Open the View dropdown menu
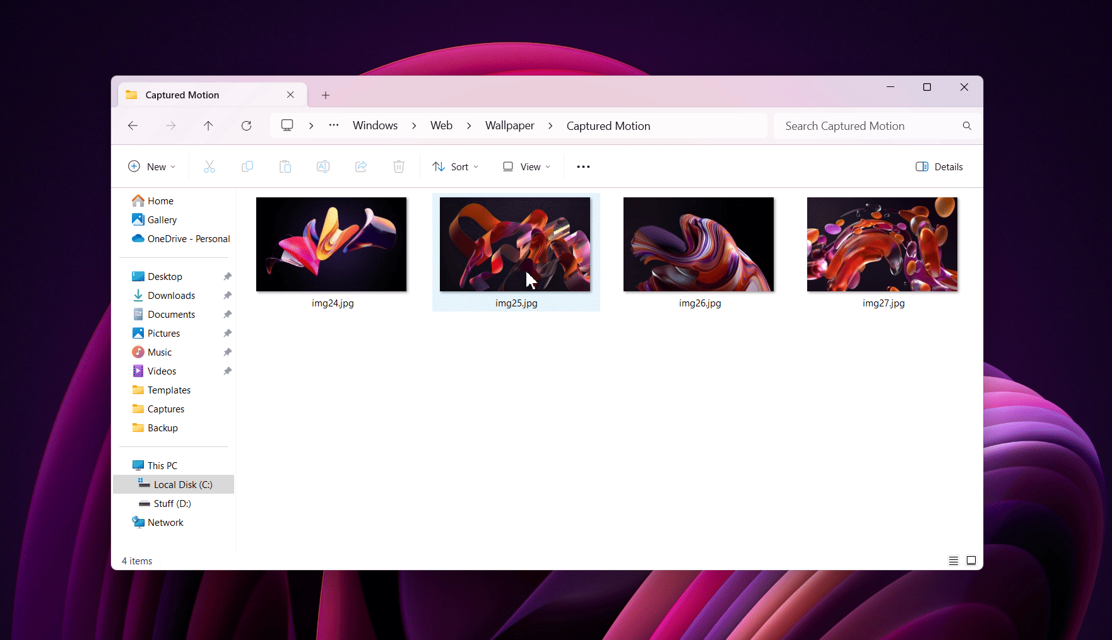 tap(526, 166)
